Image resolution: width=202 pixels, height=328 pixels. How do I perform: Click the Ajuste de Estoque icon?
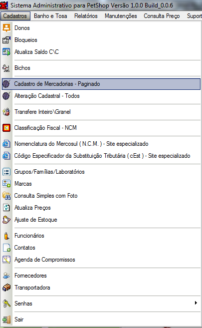tap(6, 220)
